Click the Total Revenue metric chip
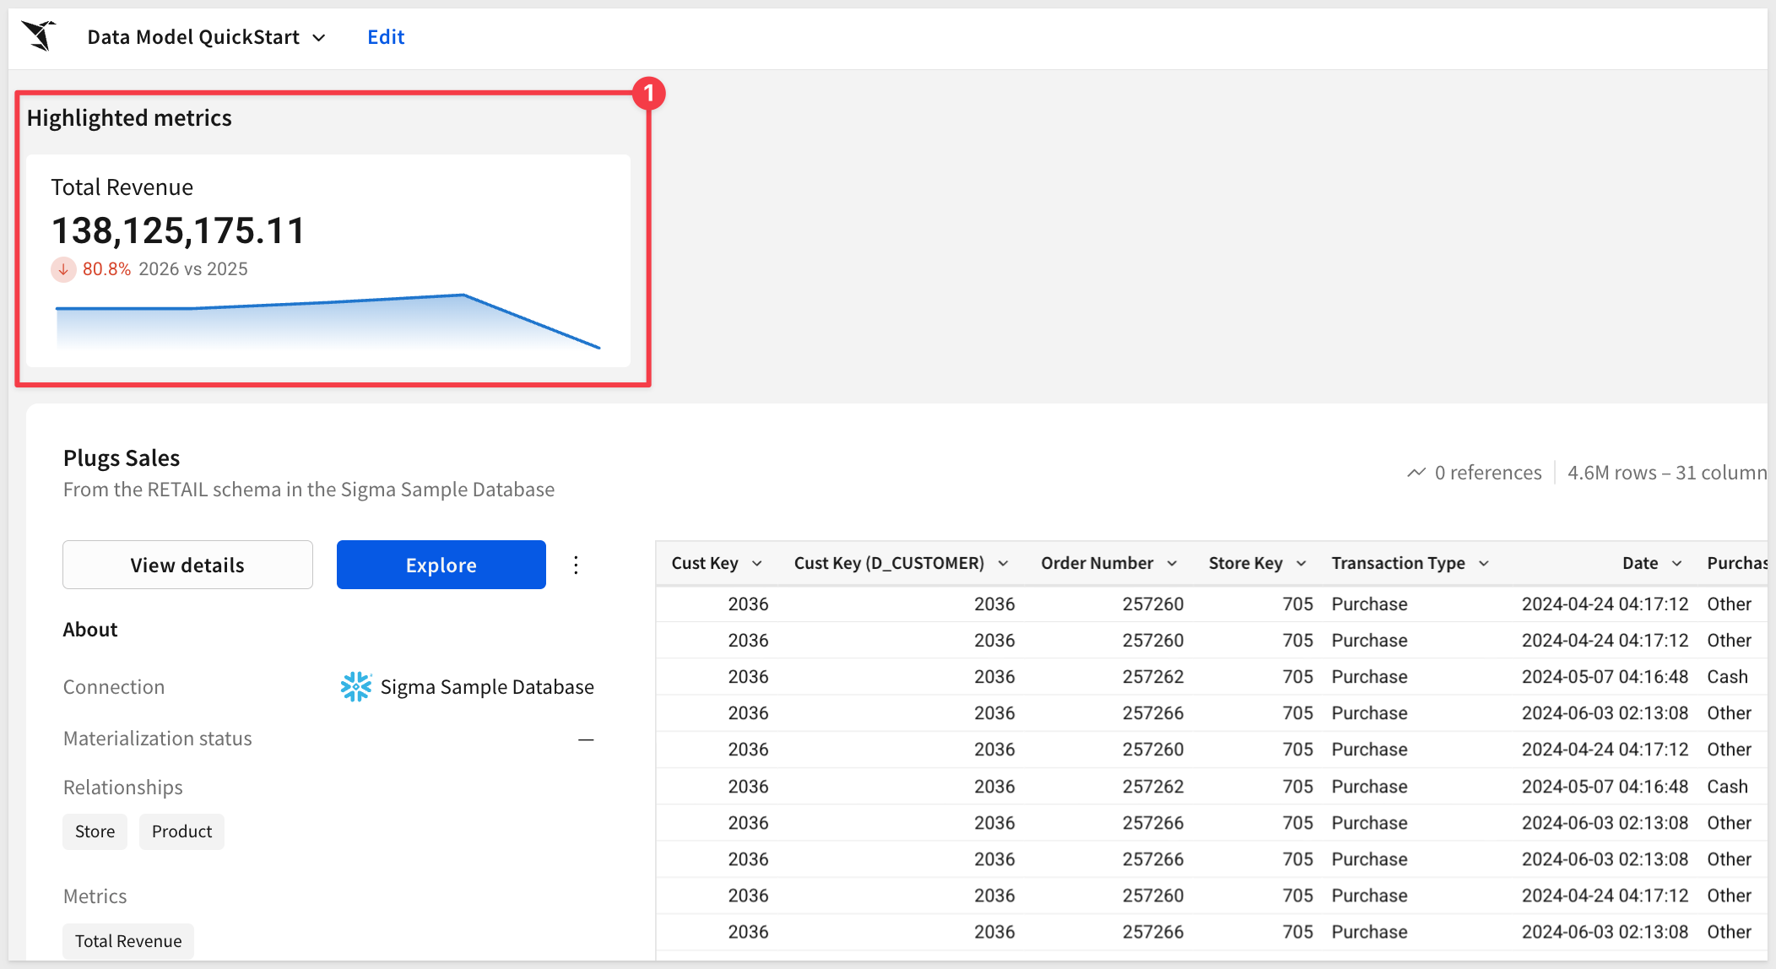The height and width of the screenshot is (969, 1776). (x=128, y=941)
